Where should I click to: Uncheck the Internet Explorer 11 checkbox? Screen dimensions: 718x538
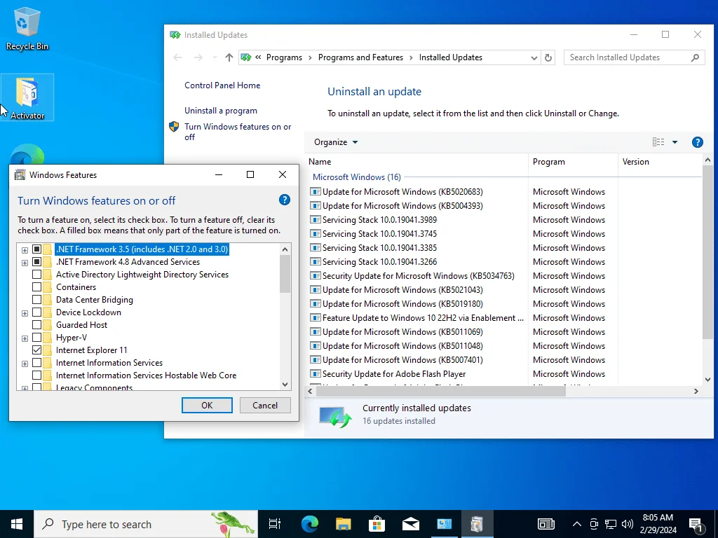coord(36,350)
